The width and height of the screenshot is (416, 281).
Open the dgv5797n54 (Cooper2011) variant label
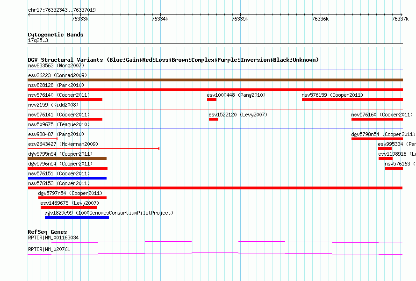(x=70, y=193)
